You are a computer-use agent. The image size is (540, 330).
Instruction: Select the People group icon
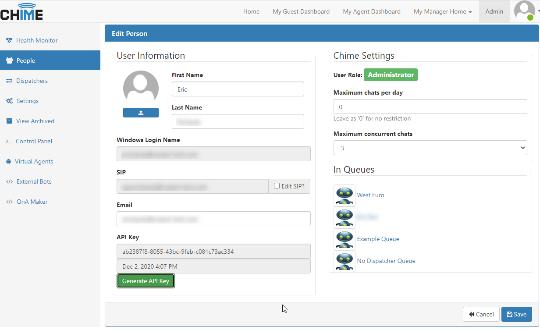(9, 60)
